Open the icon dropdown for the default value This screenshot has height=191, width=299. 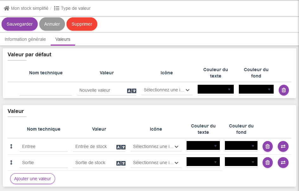(167, 90)
